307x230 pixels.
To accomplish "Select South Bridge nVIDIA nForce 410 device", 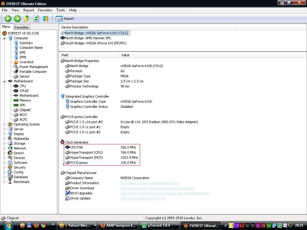I will [x=96, y=43].
